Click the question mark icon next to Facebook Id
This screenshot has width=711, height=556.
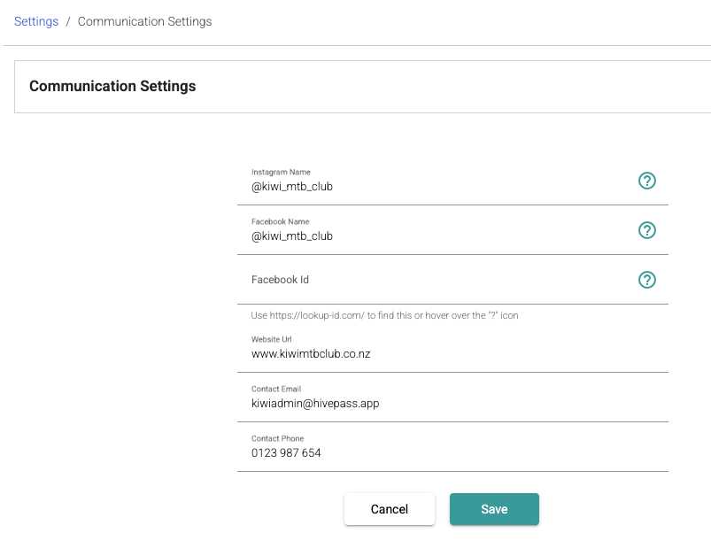[x=646, y=280]
